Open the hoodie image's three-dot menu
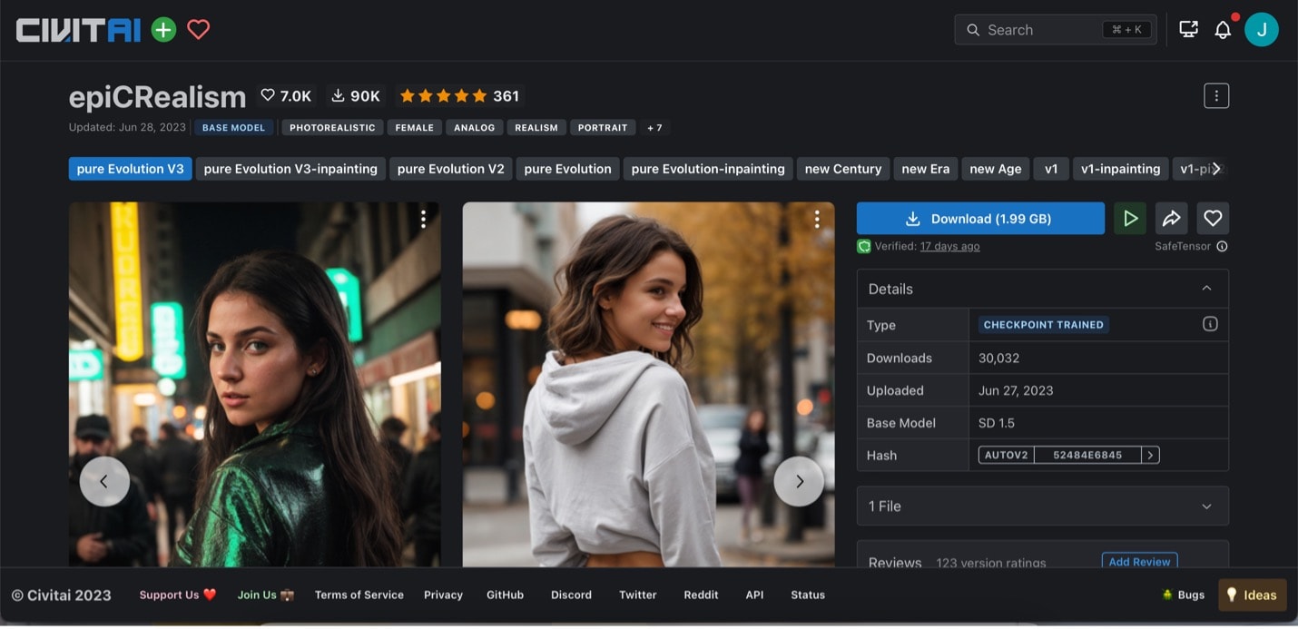This screenshot has height=629, width=1298. (x=817, y=219)
